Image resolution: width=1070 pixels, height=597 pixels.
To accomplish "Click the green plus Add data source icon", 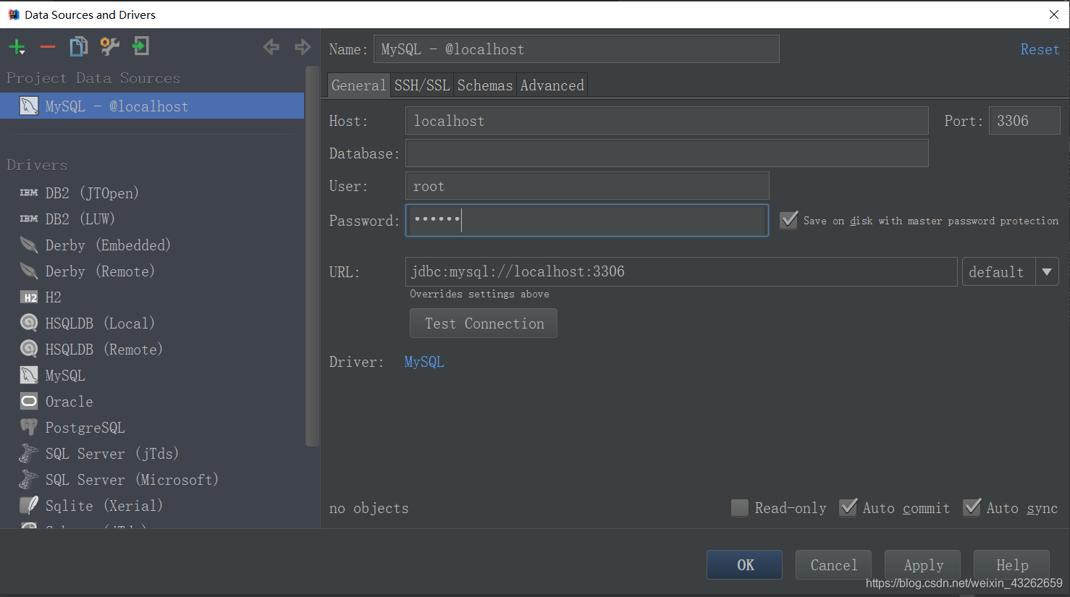I will 17,48.
